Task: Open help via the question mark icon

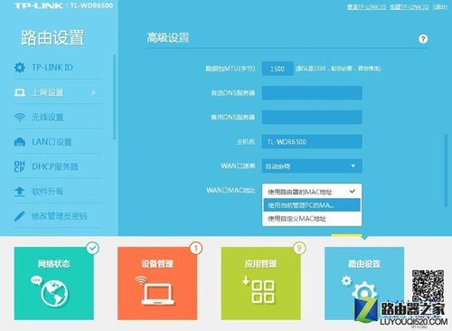Action: pyautogui.click(x=423, y=39)
